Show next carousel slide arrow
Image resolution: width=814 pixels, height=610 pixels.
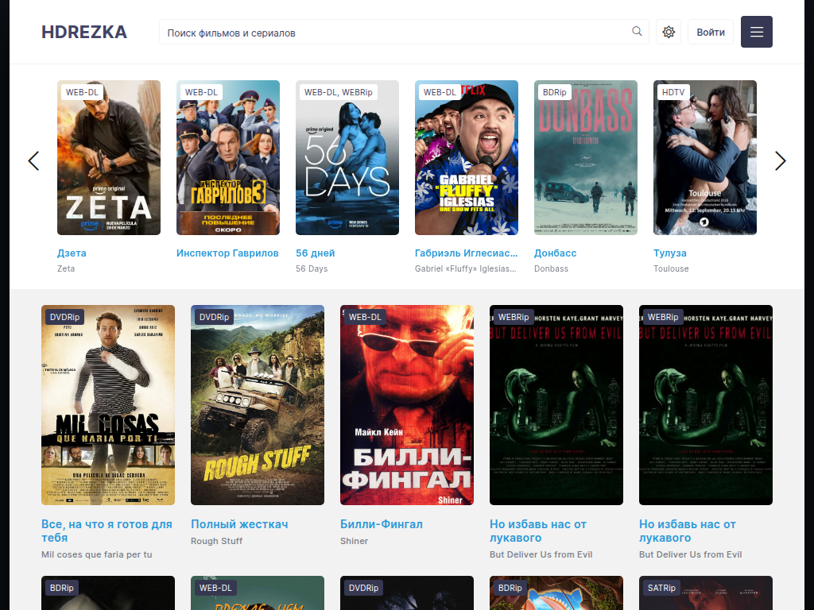click(781, 160)
